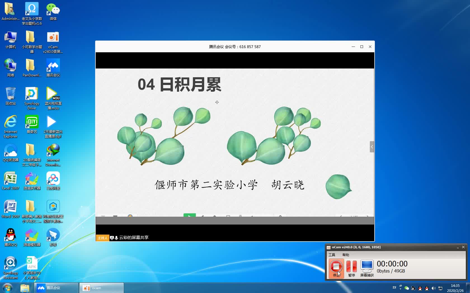Launch QQ浏览器 from desktop

[10, 153]
